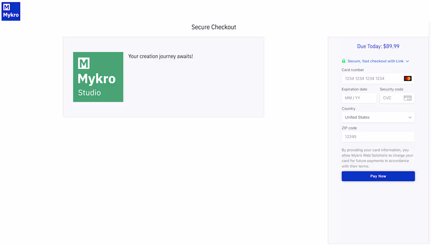Open the Country dropdown
Image resolution: width=431 pixels, height=246 pixels.
(378, 117)
